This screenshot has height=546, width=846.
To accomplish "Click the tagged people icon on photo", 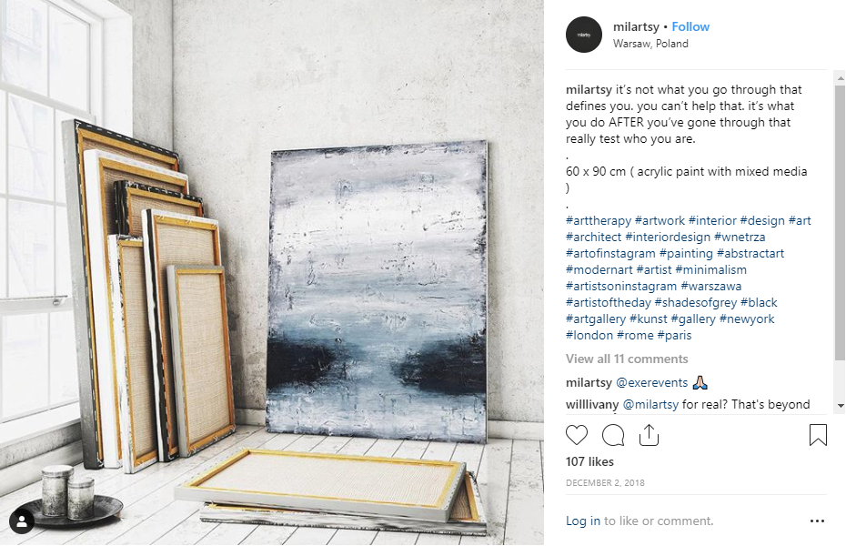I will [22, 521].
